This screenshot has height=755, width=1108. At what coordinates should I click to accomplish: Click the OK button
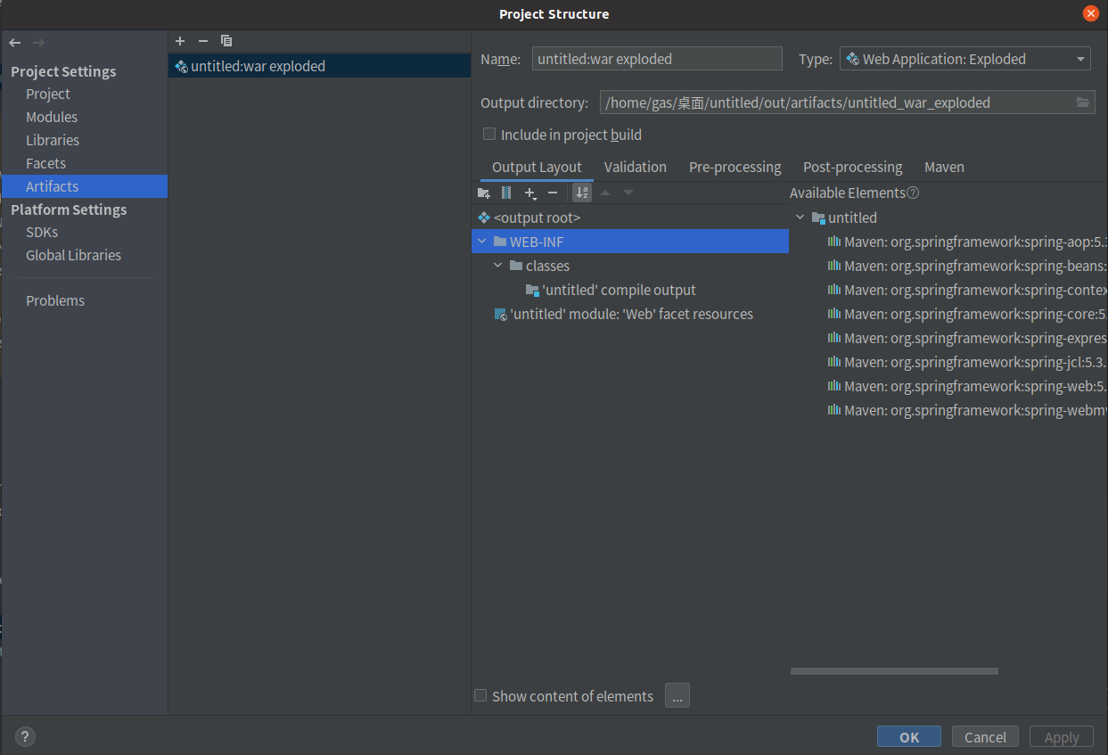tap(909, 736)
